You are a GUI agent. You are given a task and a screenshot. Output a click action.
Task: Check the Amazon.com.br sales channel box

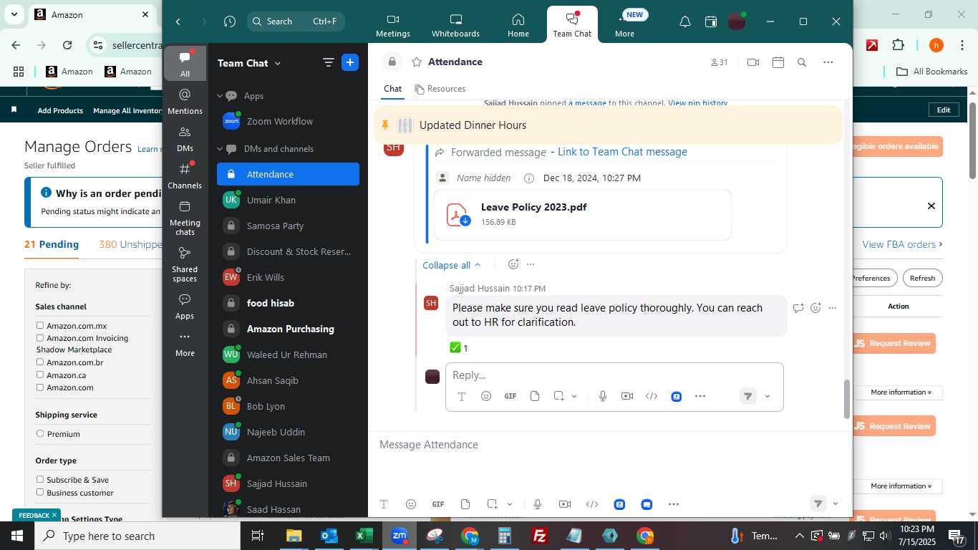point(40,362)
